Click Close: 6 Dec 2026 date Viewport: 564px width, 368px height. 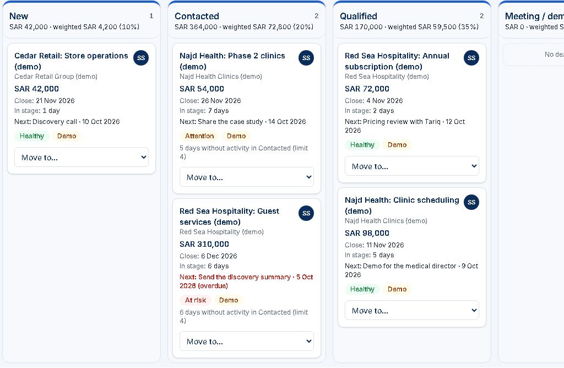pyautogui.click(x=208, y=256)
